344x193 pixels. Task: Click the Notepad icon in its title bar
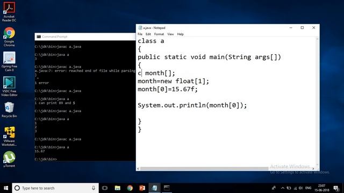coord(140,28)
